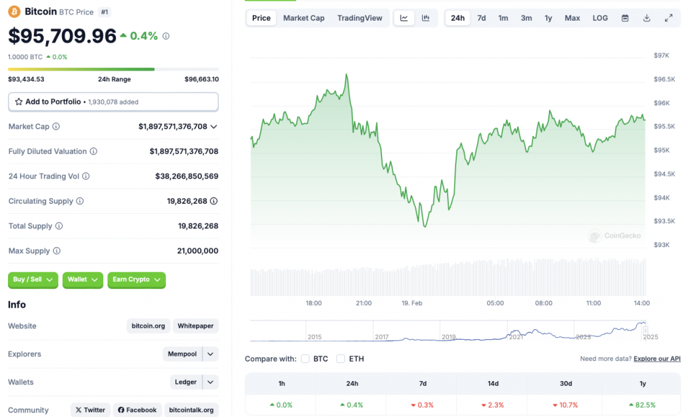Select the 3m time range

pos(526,18)
